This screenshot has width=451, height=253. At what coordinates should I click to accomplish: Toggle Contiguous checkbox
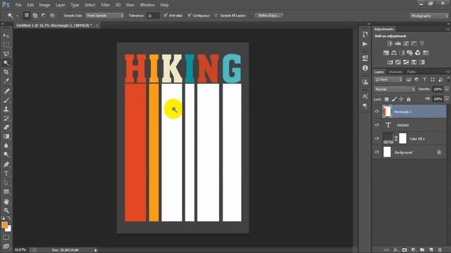click(190, 15)
